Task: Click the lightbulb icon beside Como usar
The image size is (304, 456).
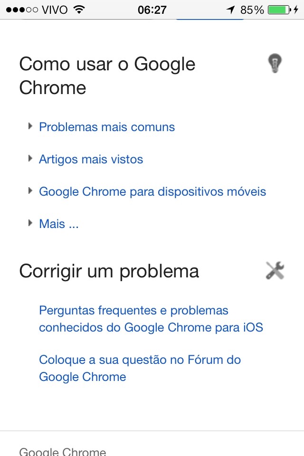Action: (275, 63)
